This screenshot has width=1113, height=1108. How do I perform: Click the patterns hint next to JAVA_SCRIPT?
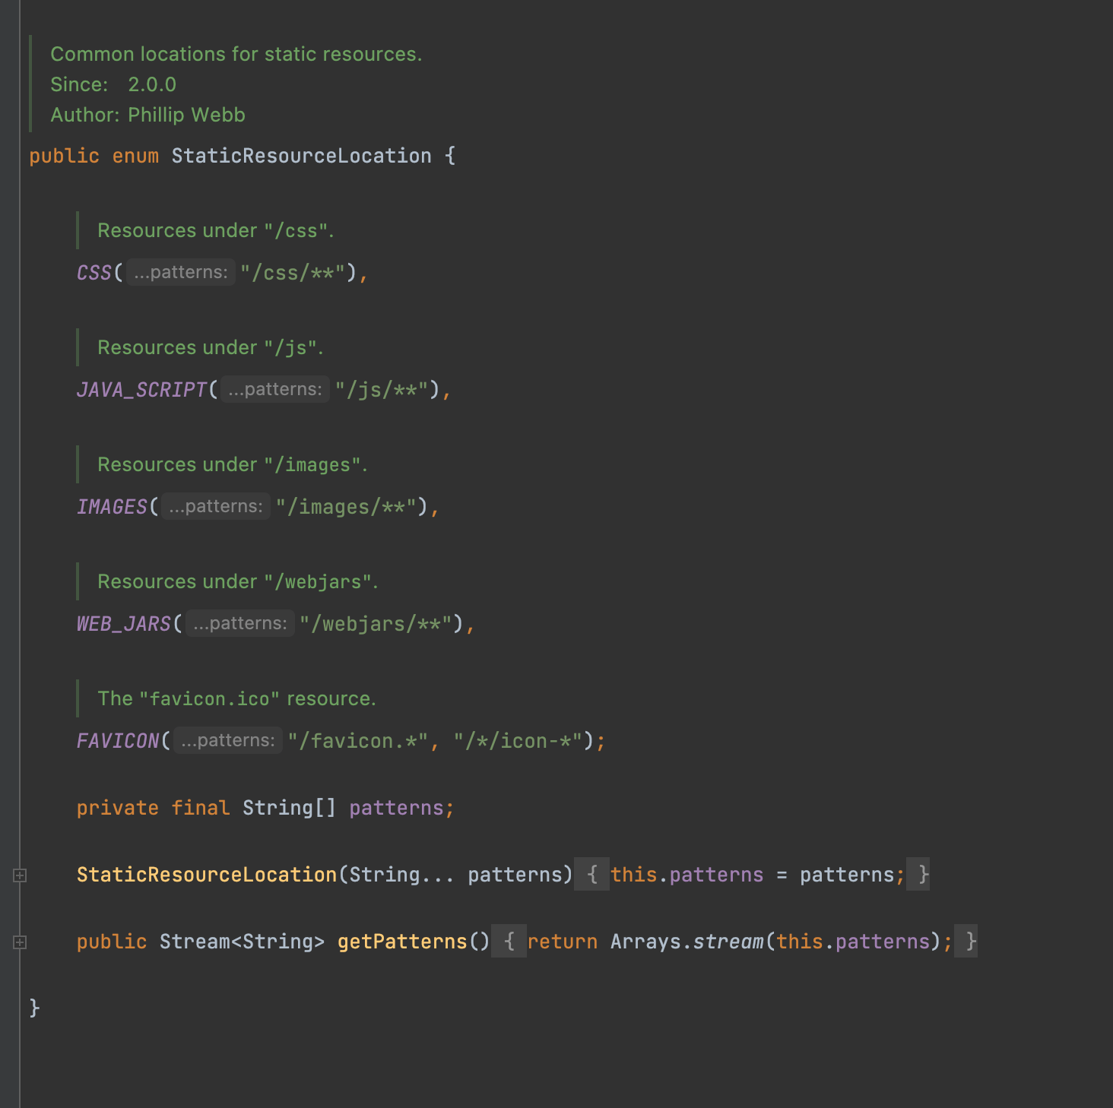click(x=275, y=389)
